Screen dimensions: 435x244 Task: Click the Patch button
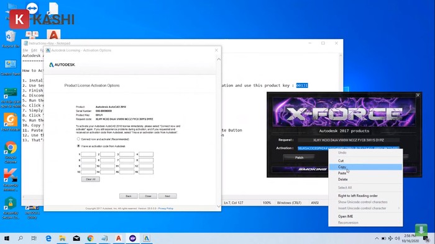click(299, 157)
